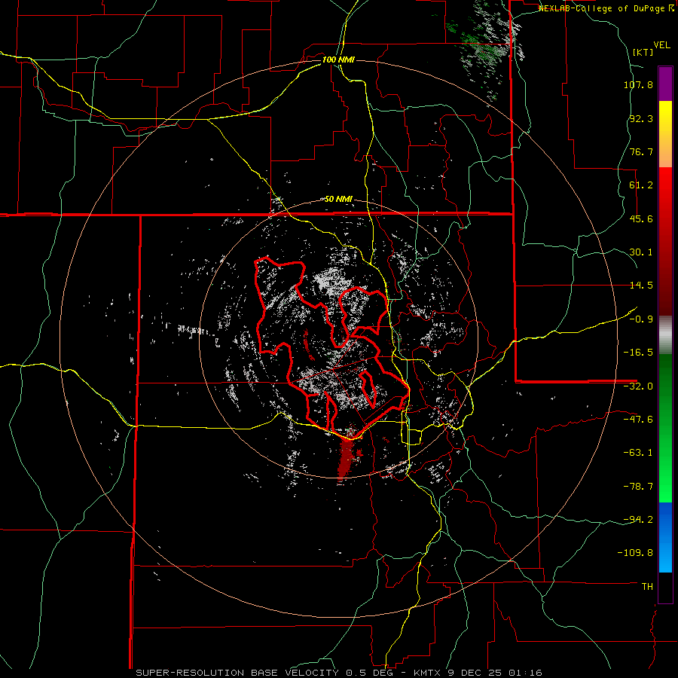Screen dimensions: 678x678
Task: Click the blue segment of velocity color bar
Action: pyautogui.click(x=665, y=537)
